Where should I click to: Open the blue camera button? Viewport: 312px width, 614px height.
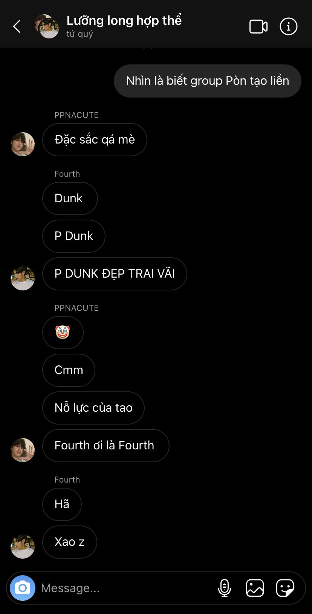click(23, 588)
